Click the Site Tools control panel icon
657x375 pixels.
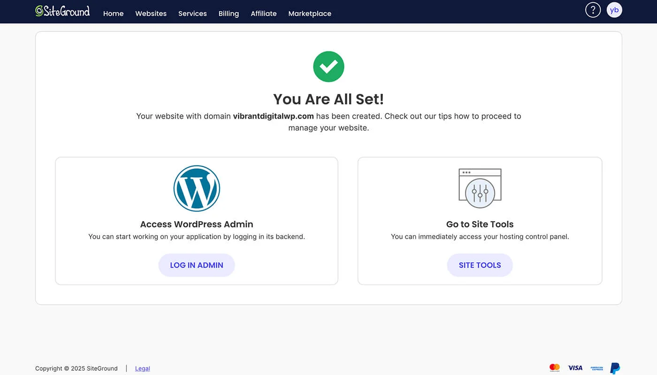(480, 187)
